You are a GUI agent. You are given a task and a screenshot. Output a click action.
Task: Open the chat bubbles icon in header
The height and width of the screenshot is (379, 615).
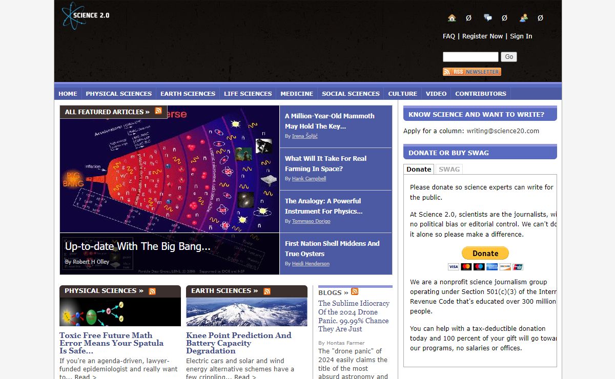coord(488,18)
